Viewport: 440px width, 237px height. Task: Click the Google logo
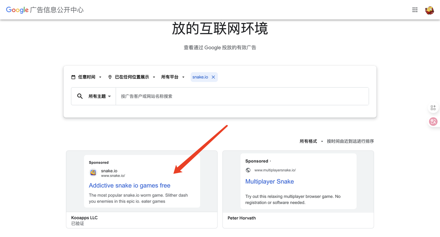click(x=17, y=10)
